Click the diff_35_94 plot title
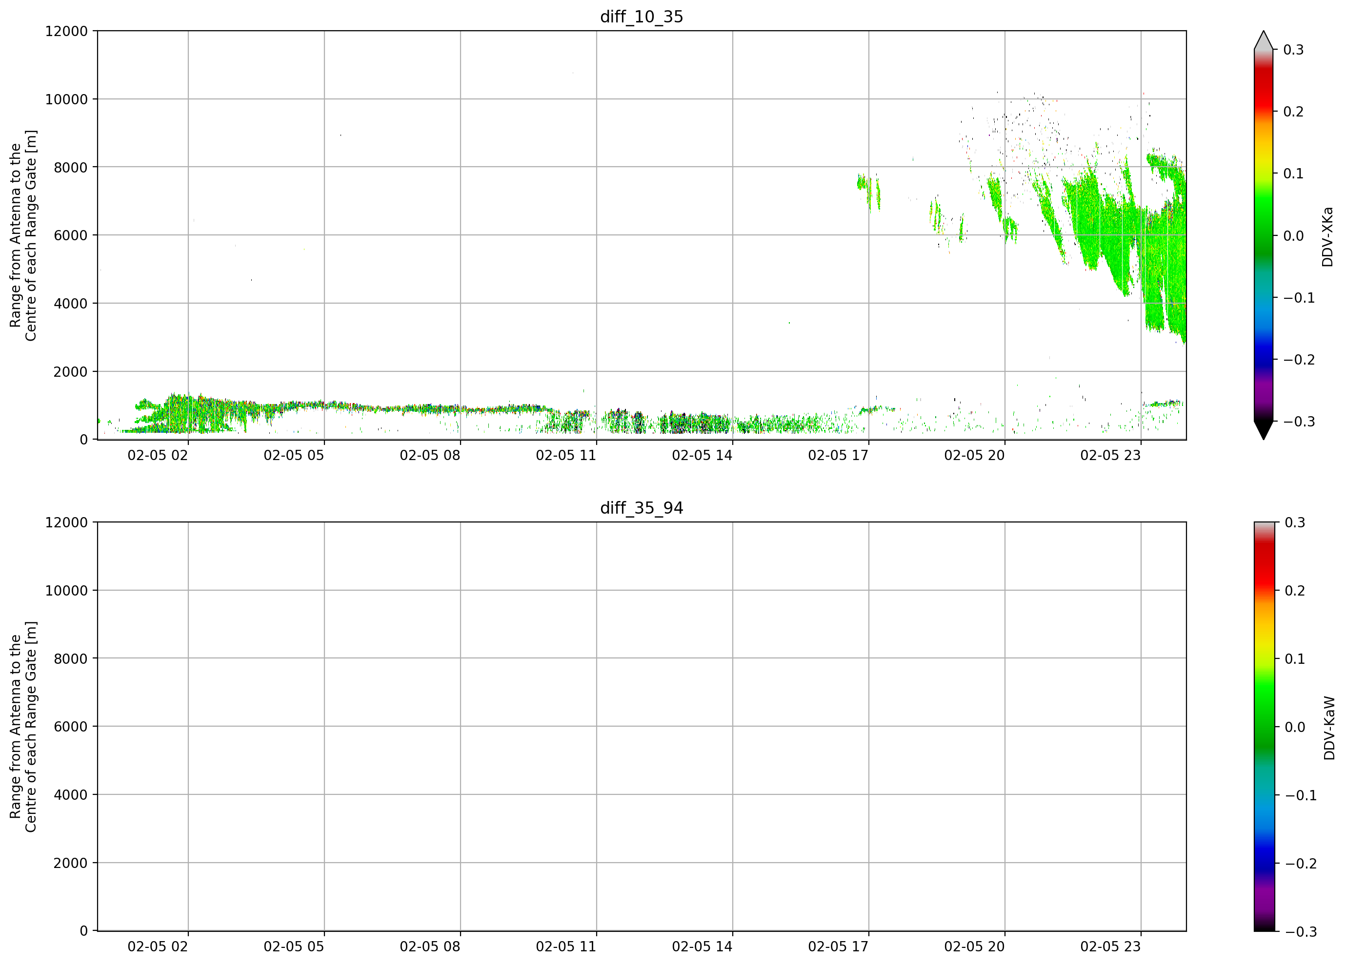This screenshot has width=1346, height=964. 642,508
